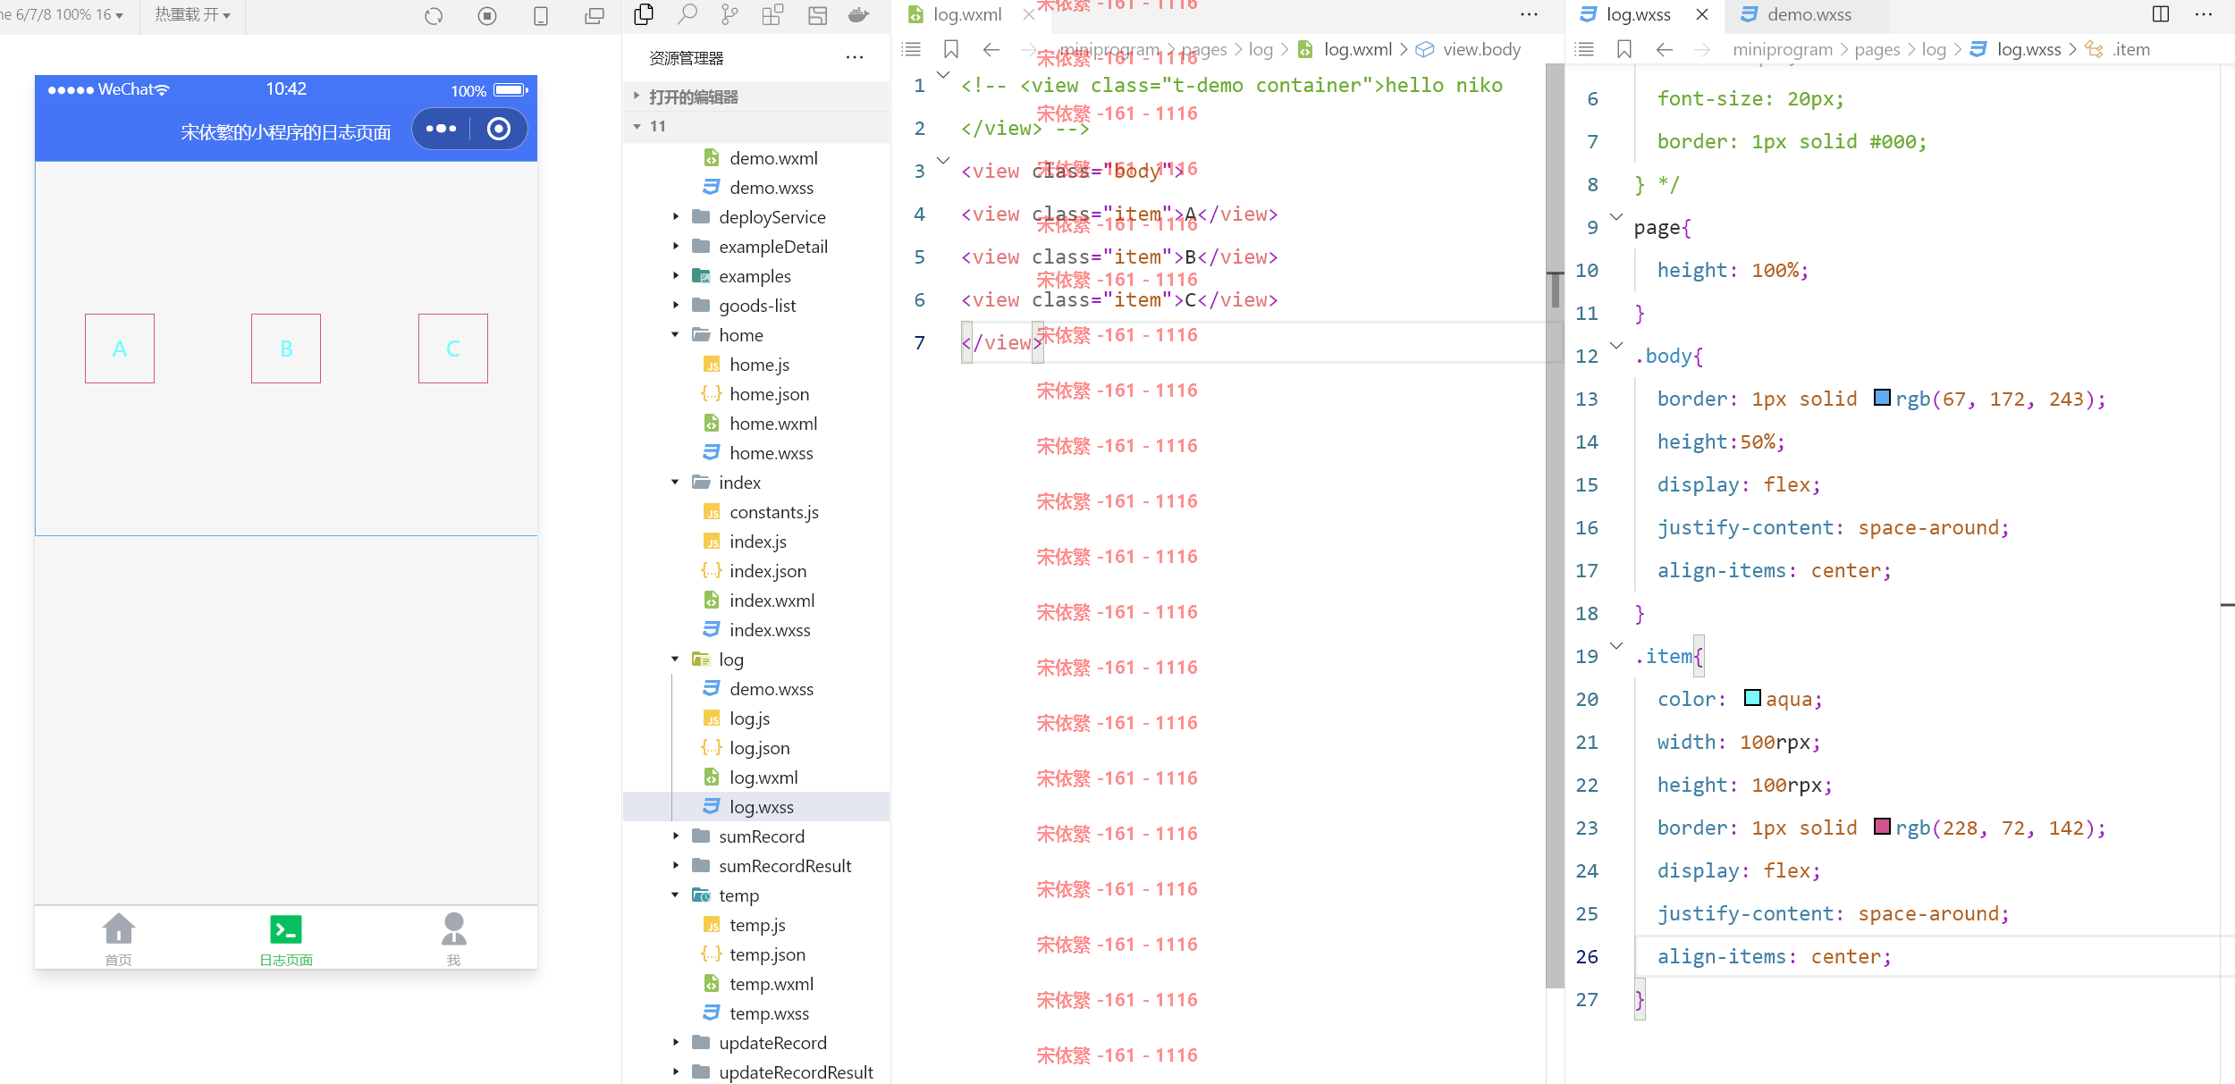Open the device zoom 100% 16 dropdown
The width and height of the screenshot is (2235, 1084).
[63, 14]
